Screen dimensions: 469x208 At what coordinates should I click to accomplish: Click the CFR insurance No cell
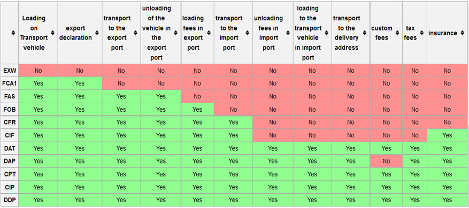click(447, 122)
